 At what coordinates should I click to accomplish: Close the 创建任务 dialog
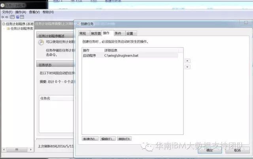click(x=246, y=23)
